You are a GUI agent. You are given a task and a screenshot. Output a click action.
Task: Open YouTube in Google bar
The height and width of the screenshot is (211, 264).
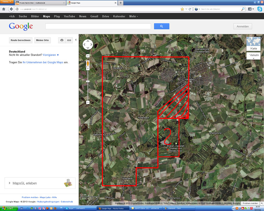click(69, 16)
